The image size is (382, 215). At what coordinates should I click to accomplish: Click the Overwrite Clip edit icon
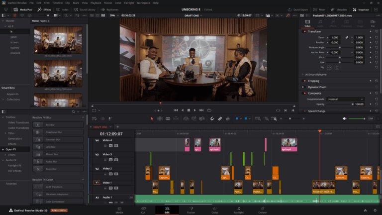click(194, 119)
